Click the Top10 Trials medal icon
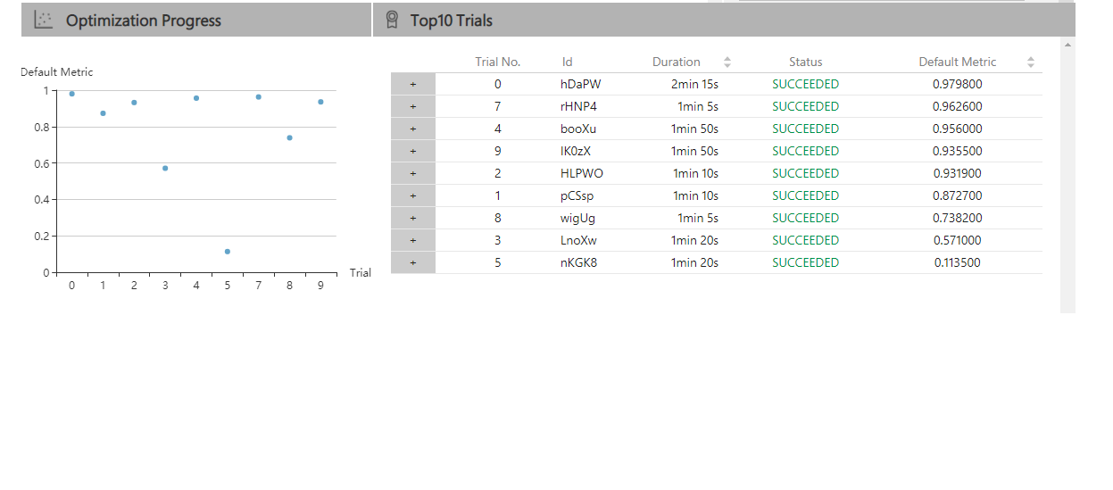This screenshot has height=490, width=1113. (391, 20)
